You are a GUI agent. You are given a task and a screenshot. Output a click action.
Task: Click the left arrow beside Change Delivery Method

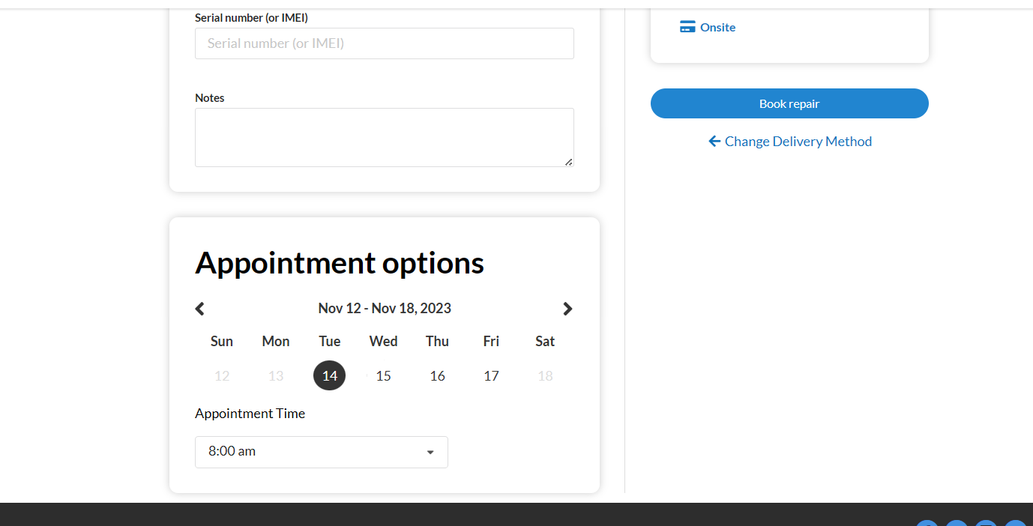tap(714, 141)
